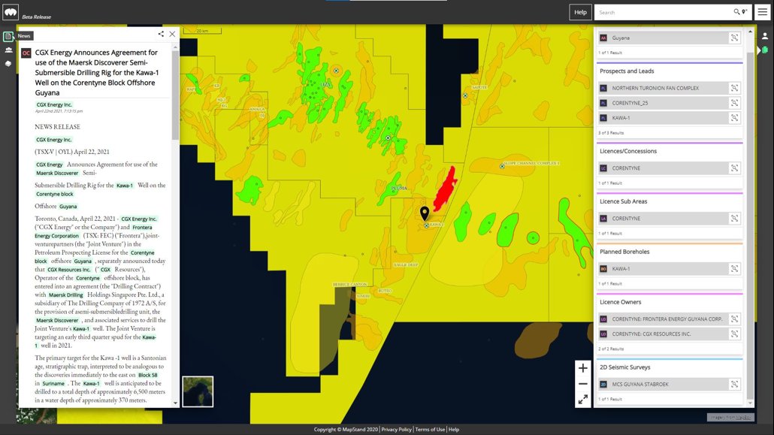
Task: Click CGX Energy Inc. tag under headline
Action: [54, 104]
